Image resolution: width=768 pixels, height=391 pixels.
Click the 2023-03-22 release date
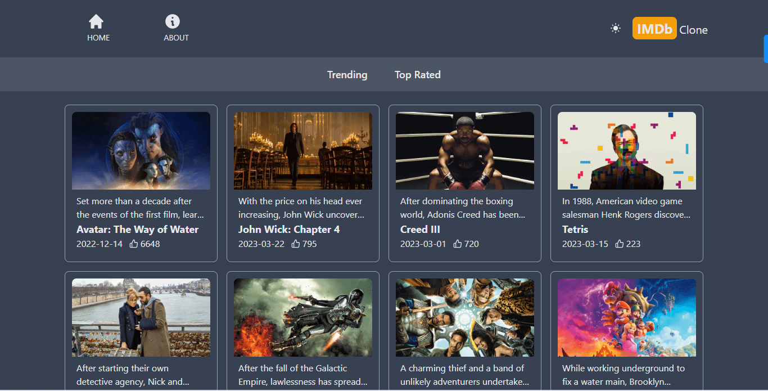pos(261,244)
